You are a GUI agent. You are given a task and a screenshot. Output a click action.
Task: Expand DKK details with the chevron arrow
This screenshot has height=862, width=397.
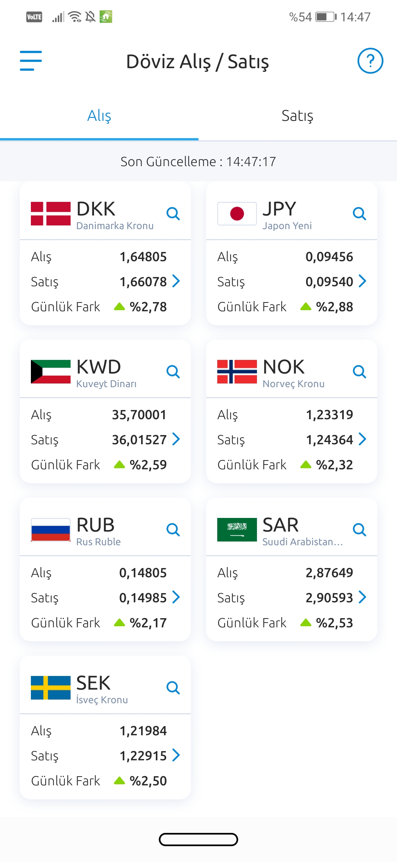click(x=176, y=281)
